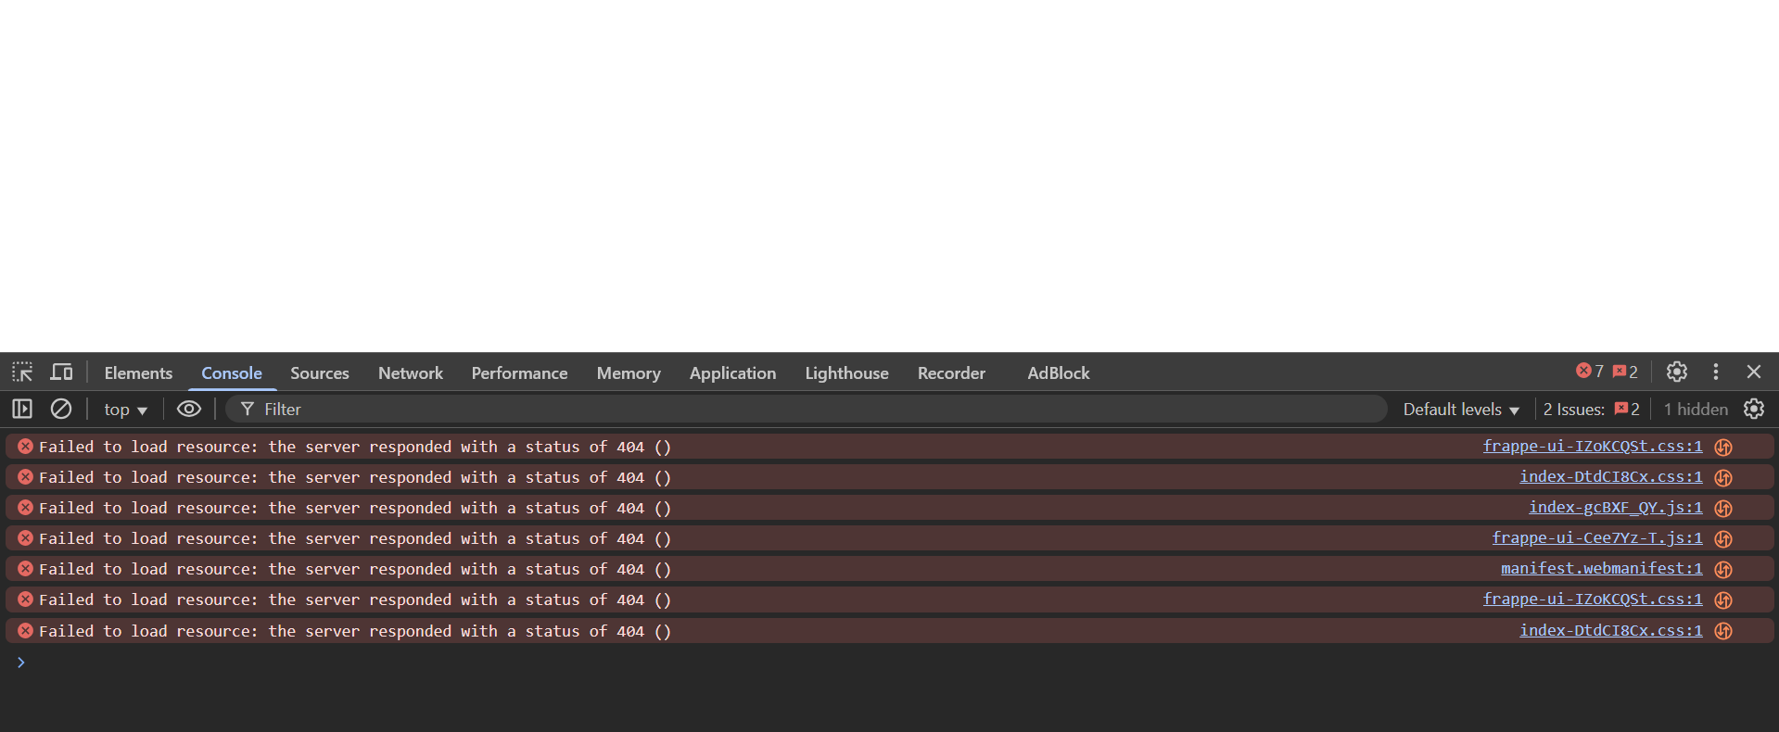Open the DevTools three-dot customize menu

click(1715, 372)
